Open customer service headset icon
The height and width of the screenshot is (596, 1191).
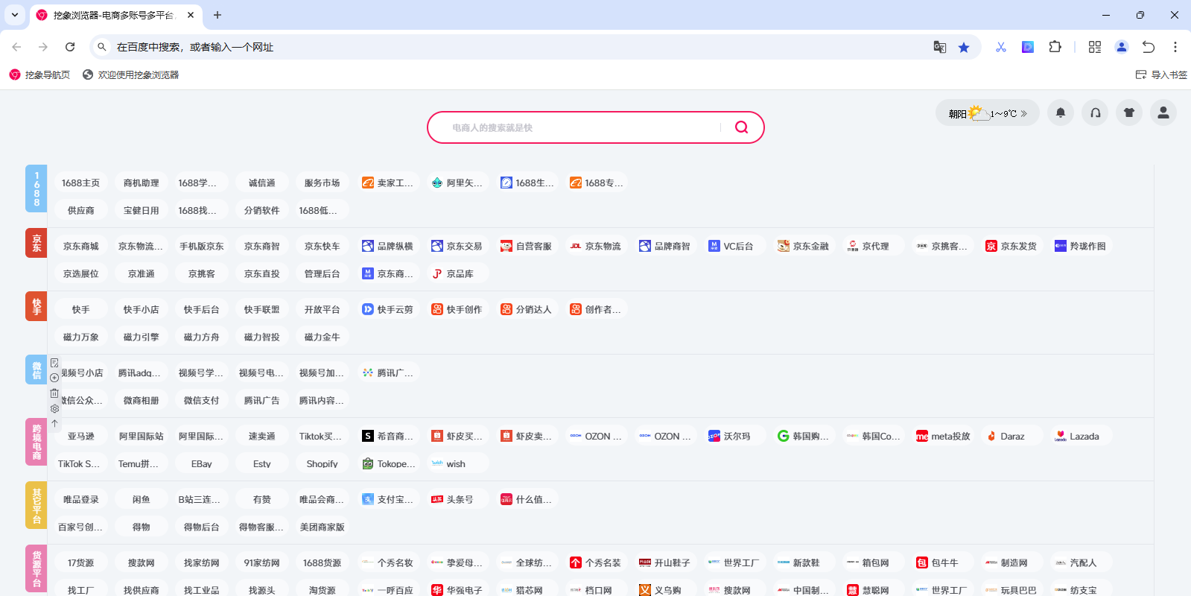point(1095,112)
